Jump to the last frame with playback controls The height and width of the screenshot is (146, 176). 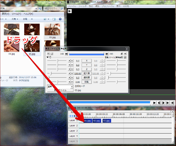pos(172,103)
